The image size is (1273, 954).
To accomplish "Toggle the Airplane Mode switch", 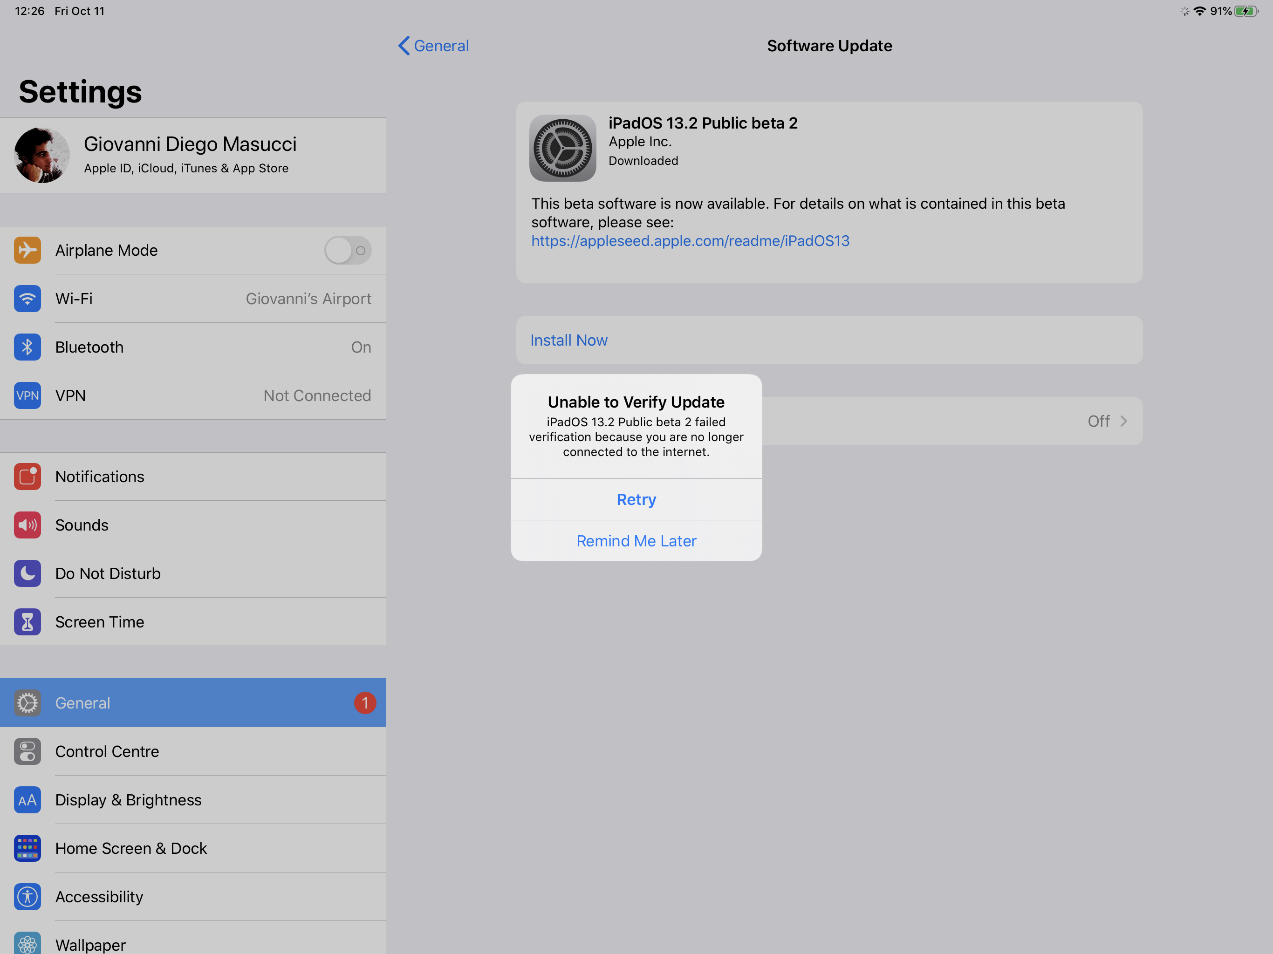I will [x=348, y=250].
